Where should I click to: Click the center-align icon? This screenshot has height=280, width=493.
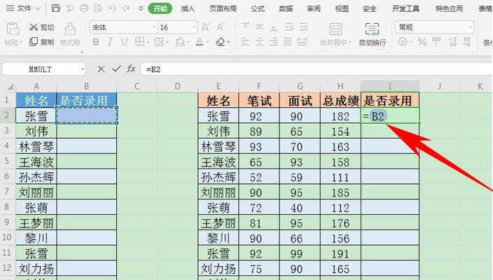tap(259, 41)
